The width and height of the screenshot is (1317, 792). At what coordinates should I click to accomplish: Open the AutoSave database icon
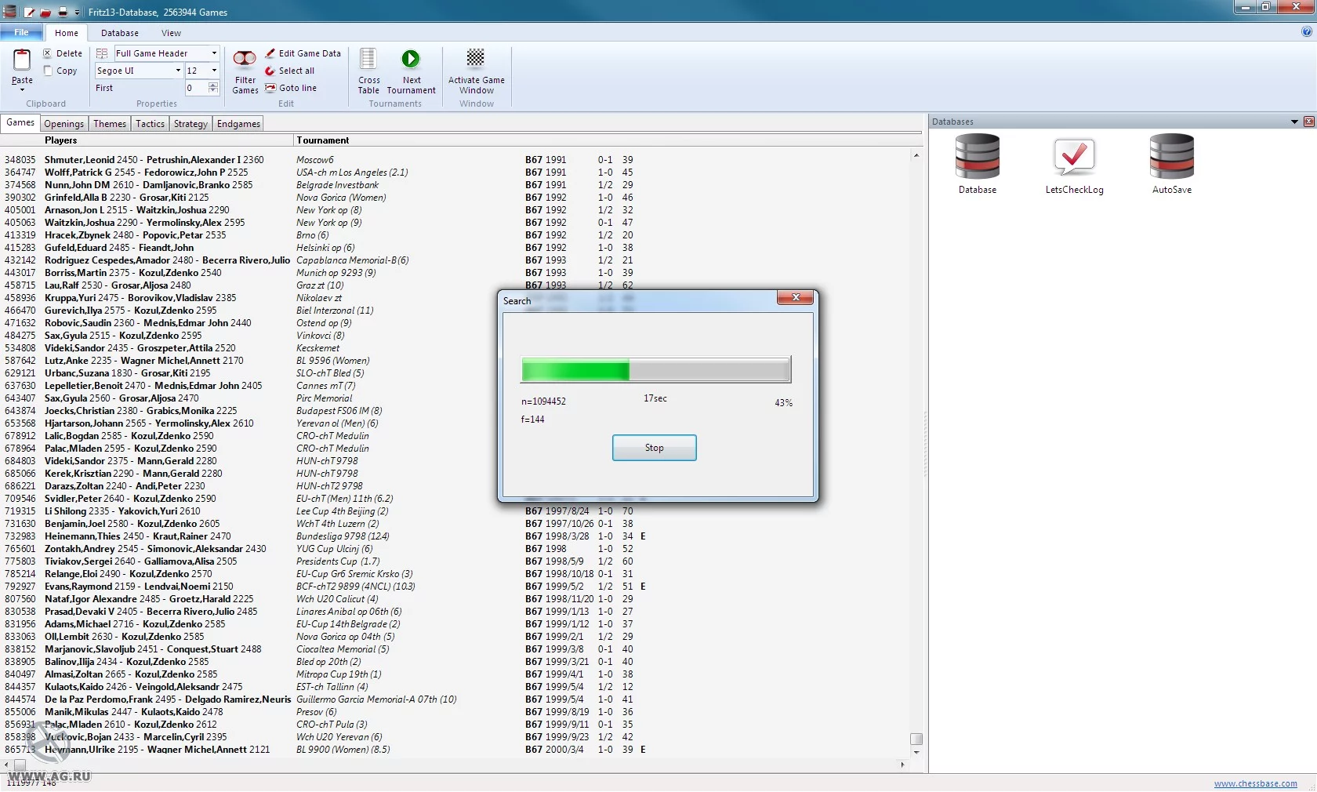1171,164
